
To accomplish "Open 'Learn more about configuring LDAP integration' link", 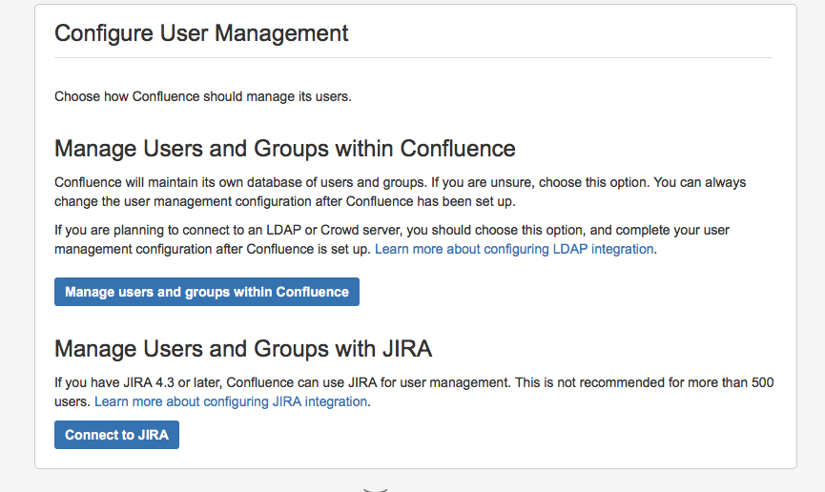I will click(514, 249).
